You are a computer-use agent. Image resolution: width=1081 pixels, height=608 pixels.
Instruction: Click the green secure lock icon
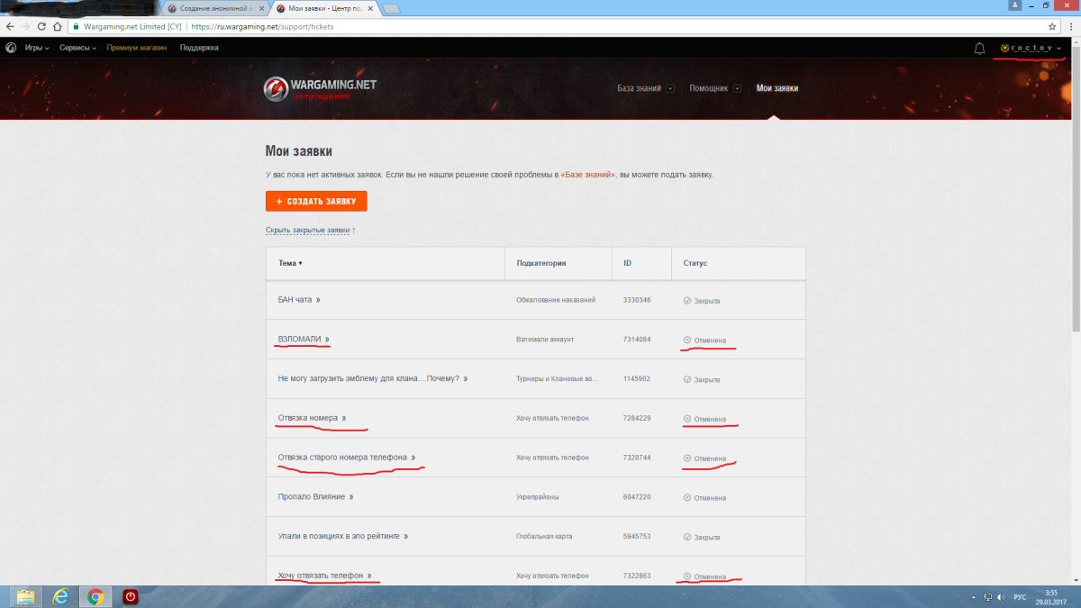[x=77, y=27]
